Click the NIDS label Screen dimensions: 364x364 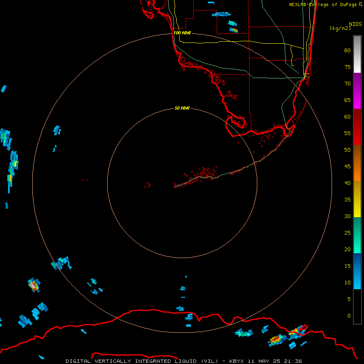[356, 24]
